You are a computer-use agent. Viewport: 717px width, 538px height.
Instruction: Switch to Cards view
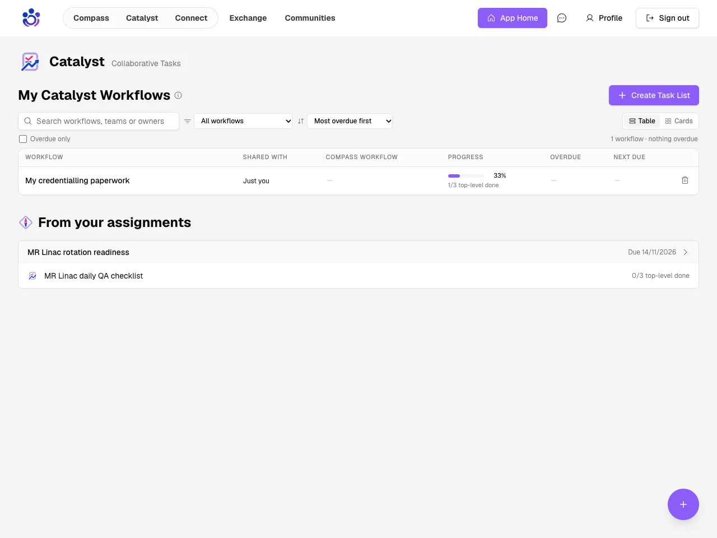pyautogui.click(x=679, y=121)
